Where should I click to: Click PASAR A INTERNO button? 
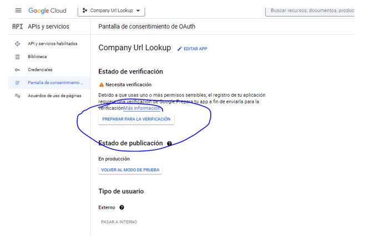click(119, 222)
